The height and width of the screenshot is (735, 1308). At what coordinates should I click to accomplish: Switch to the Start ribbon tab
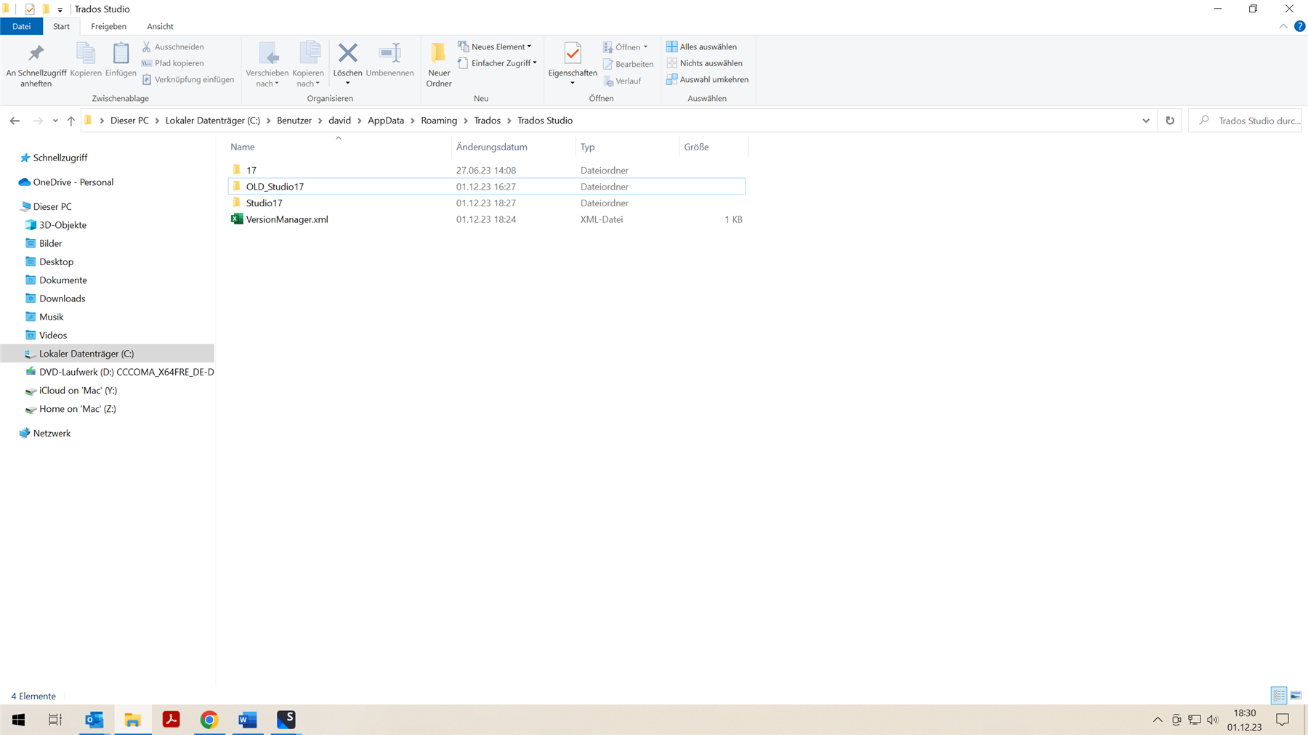coord(62,26)
